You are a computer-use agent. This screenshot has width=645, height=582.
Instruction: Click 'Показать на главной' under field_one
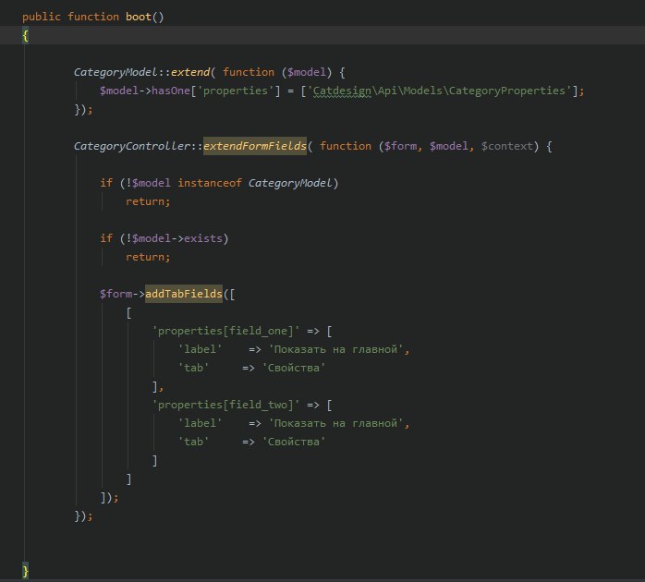coord(335,349)
